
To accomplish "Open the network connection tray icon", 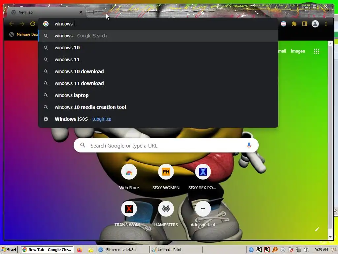I will point(298,250).
